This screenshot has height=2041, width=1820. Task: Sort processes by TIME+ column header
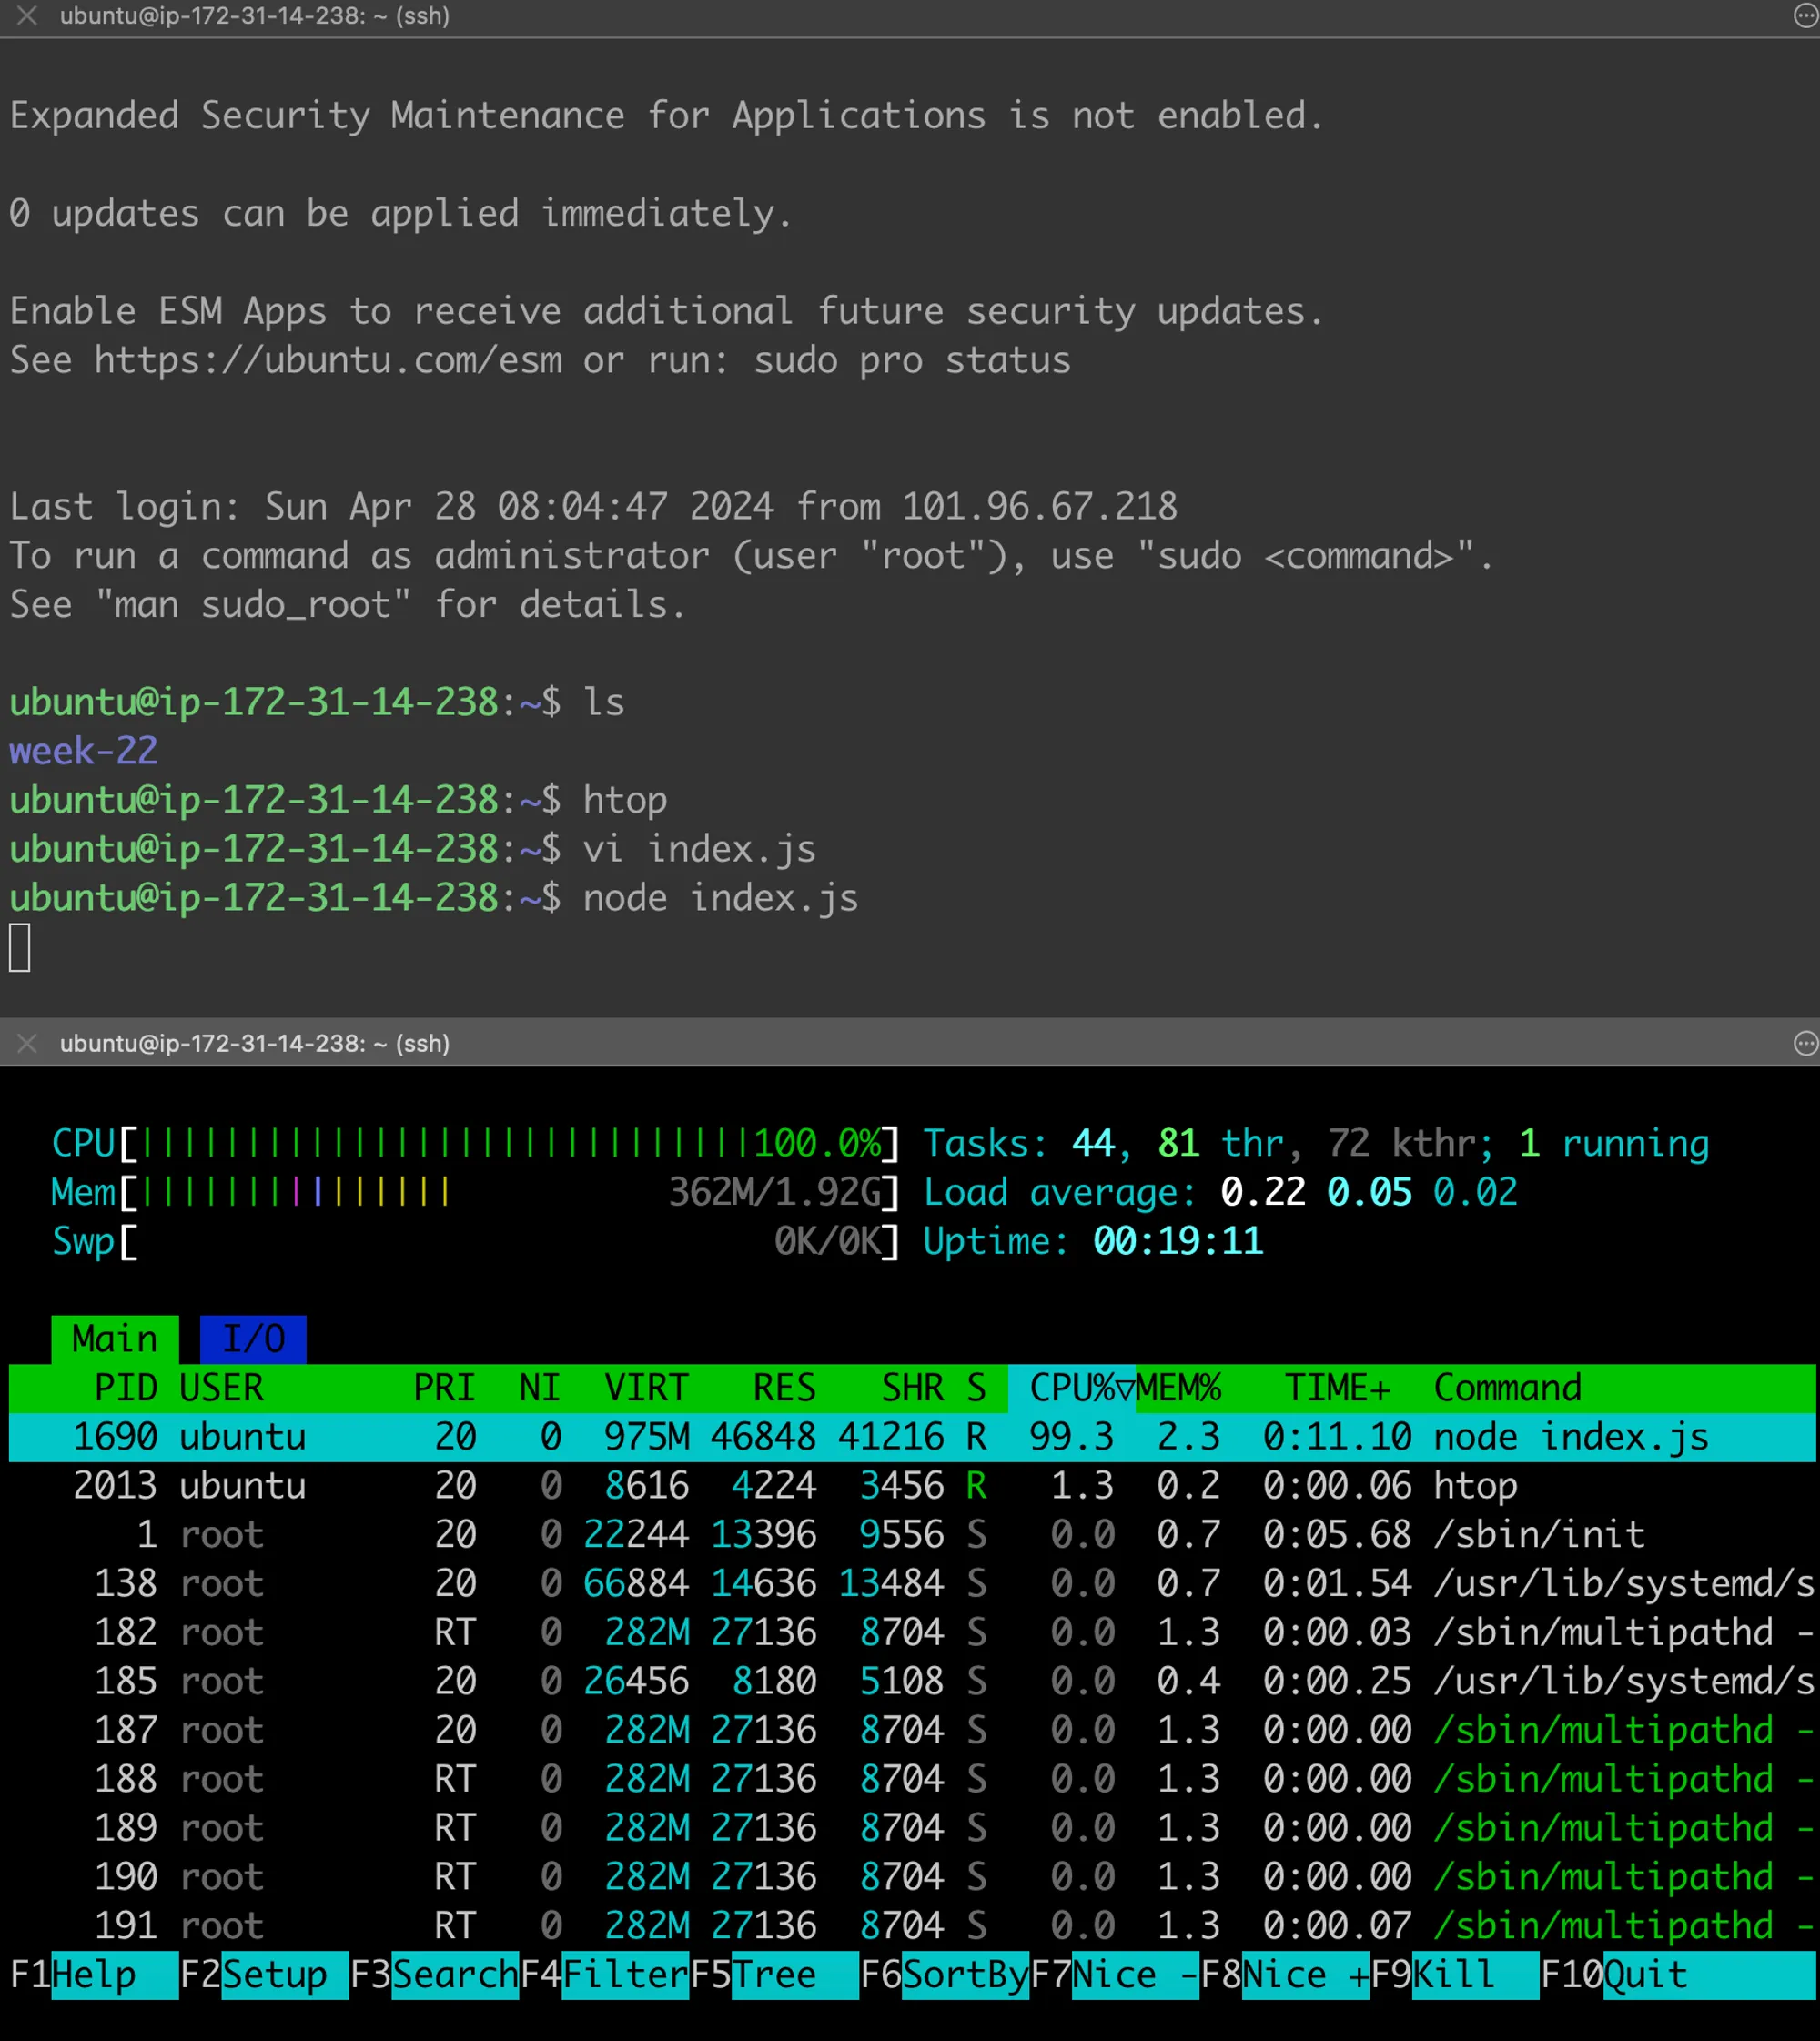pyautogui.click(x=1336, y=1387)
